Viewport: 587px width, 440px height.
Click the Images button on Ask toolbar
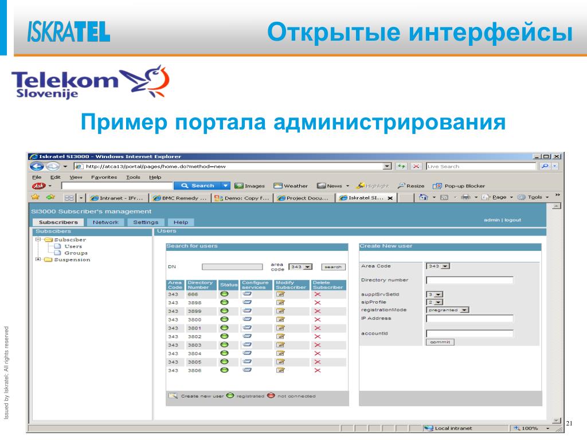(250, 186)
